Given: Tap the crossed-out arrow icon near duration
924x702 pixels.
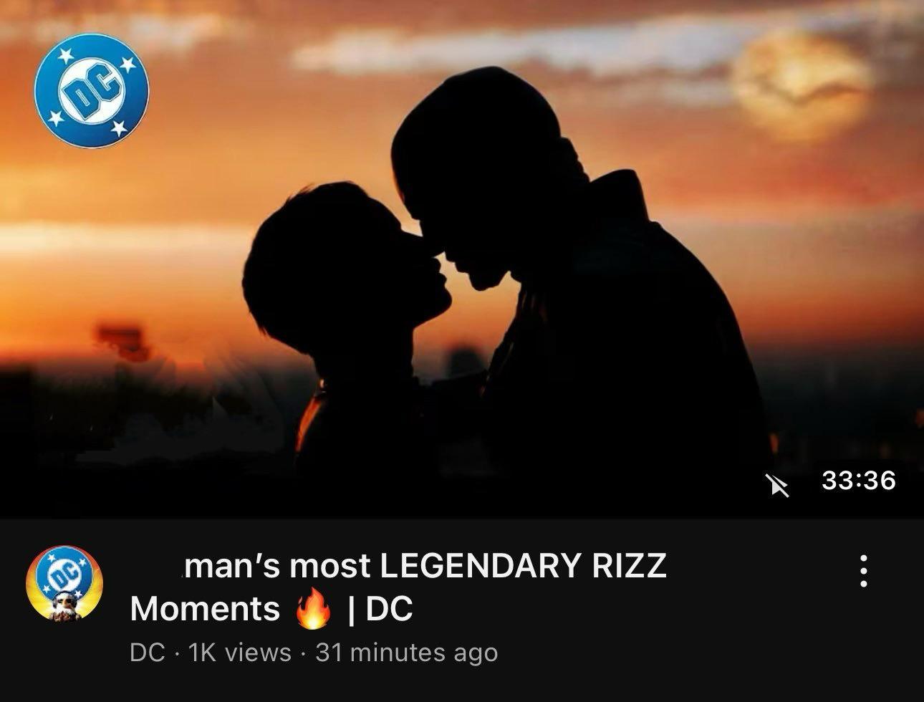Looking at the screenshot, I should (x=777, y=485).
